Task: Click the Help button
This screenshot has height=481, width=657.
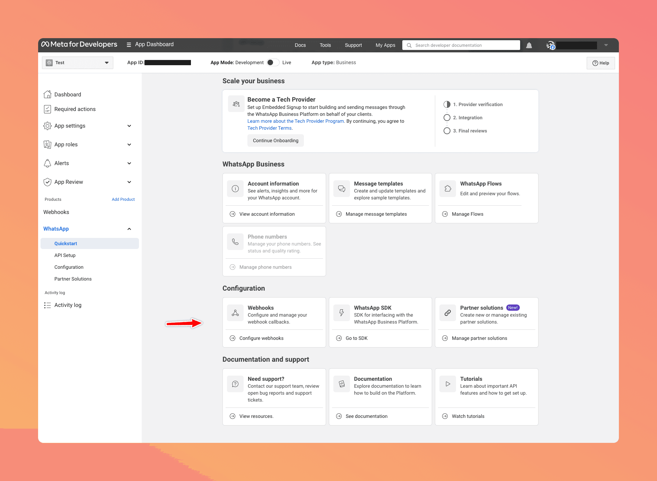Action: pos(601,63)
